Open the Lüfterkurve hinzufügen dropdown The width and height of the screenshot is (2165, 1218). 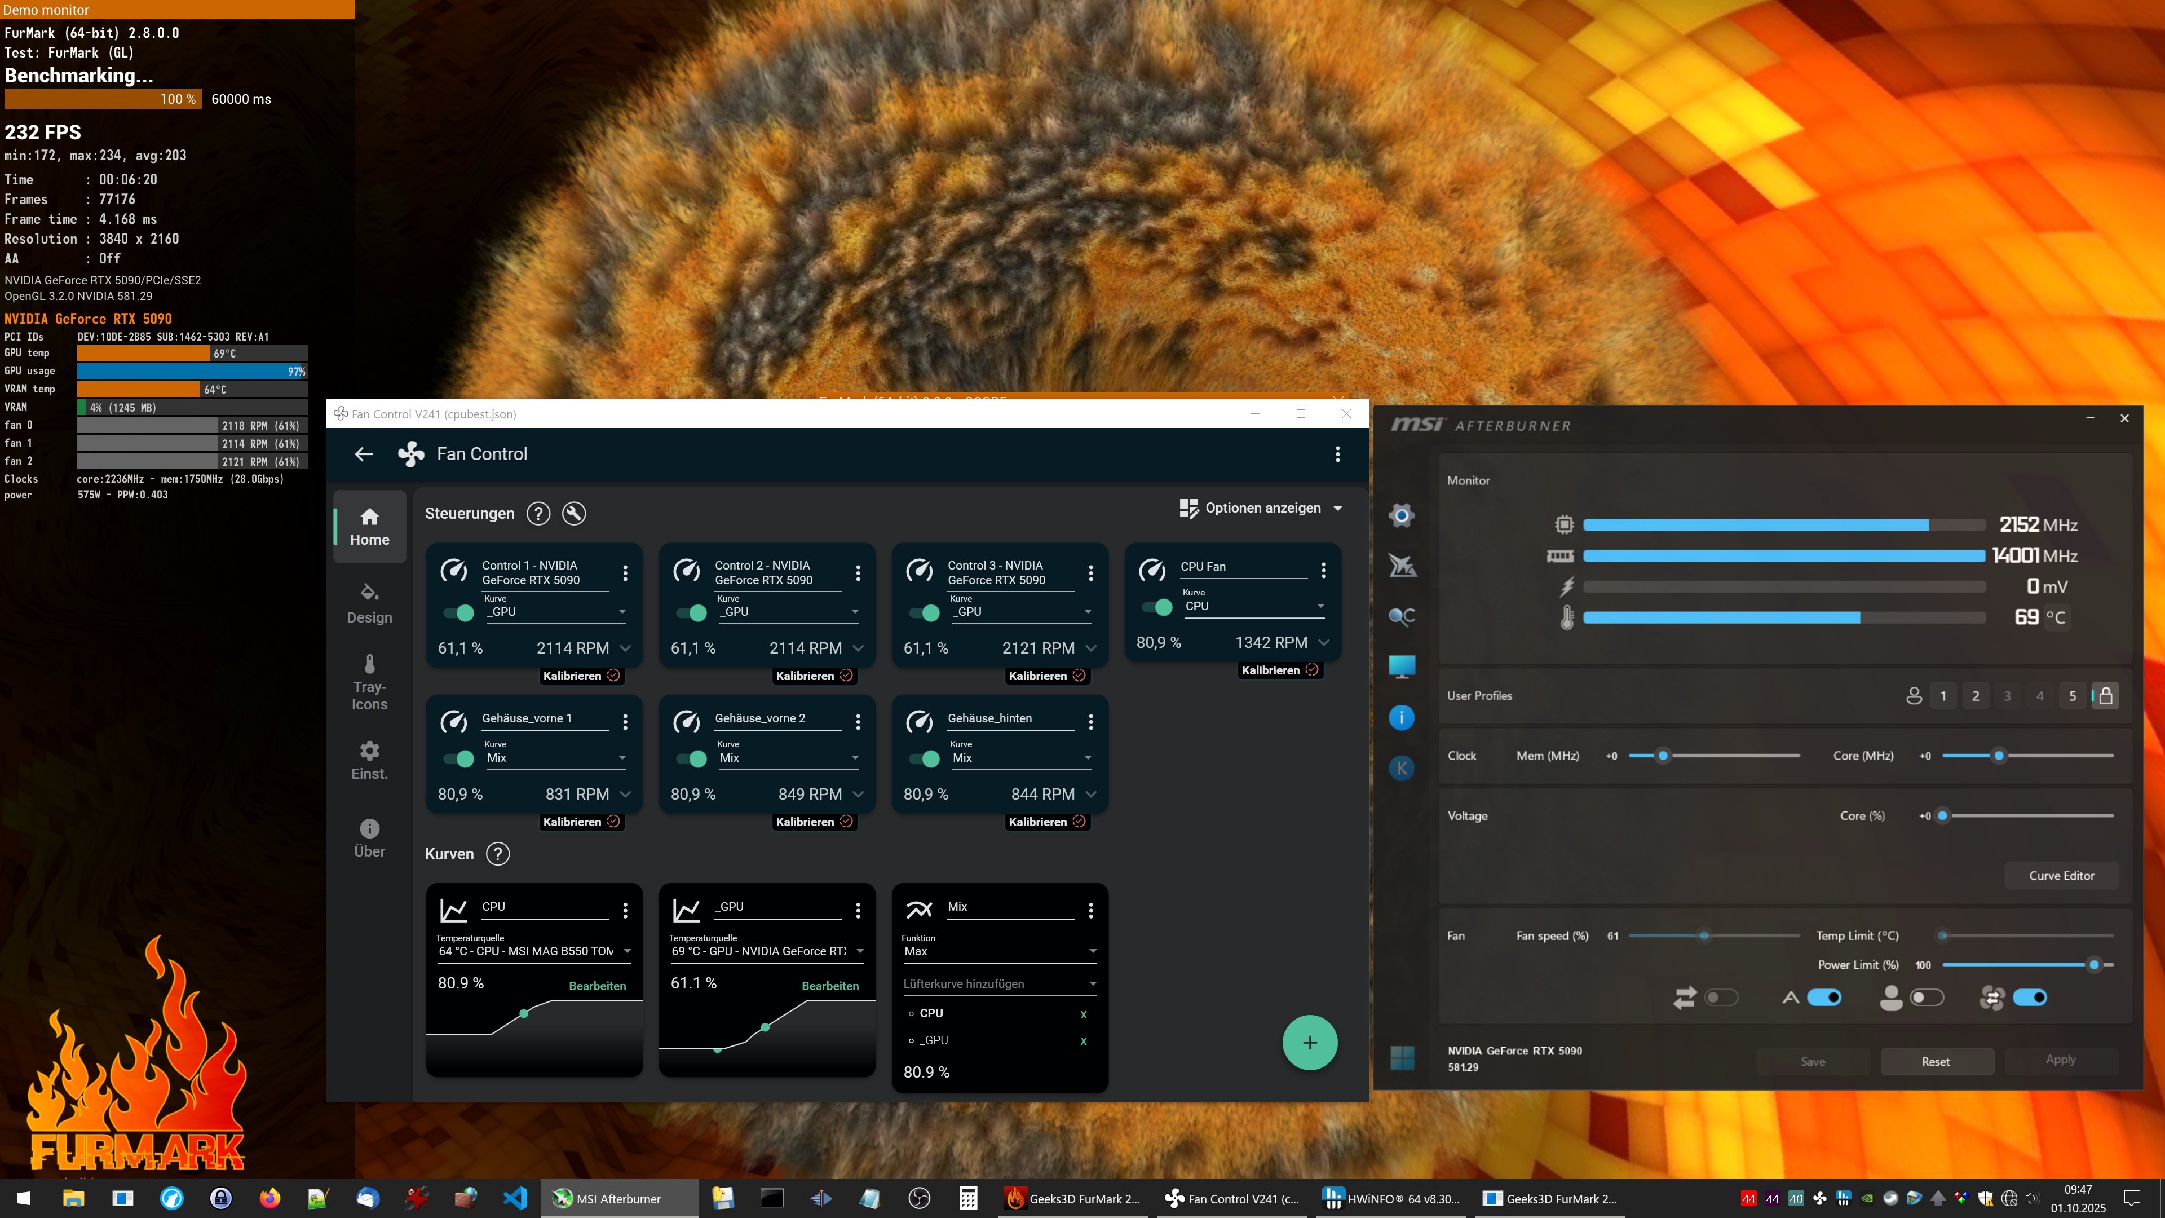pyautogui.click(x=999, y=983)
